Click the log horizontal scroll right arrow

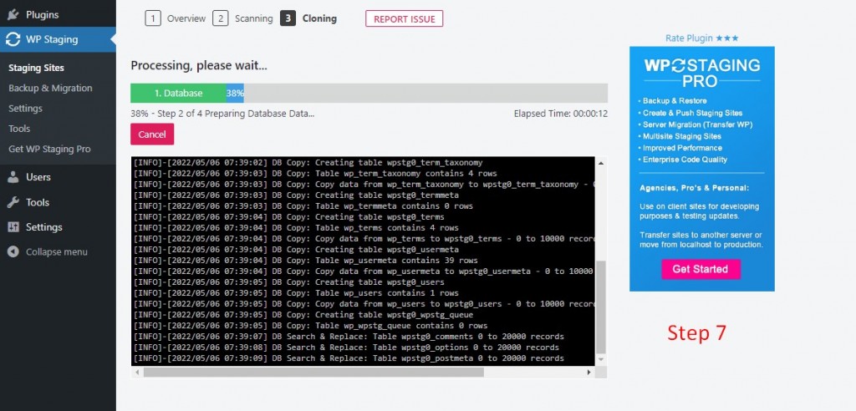point(589,373)
